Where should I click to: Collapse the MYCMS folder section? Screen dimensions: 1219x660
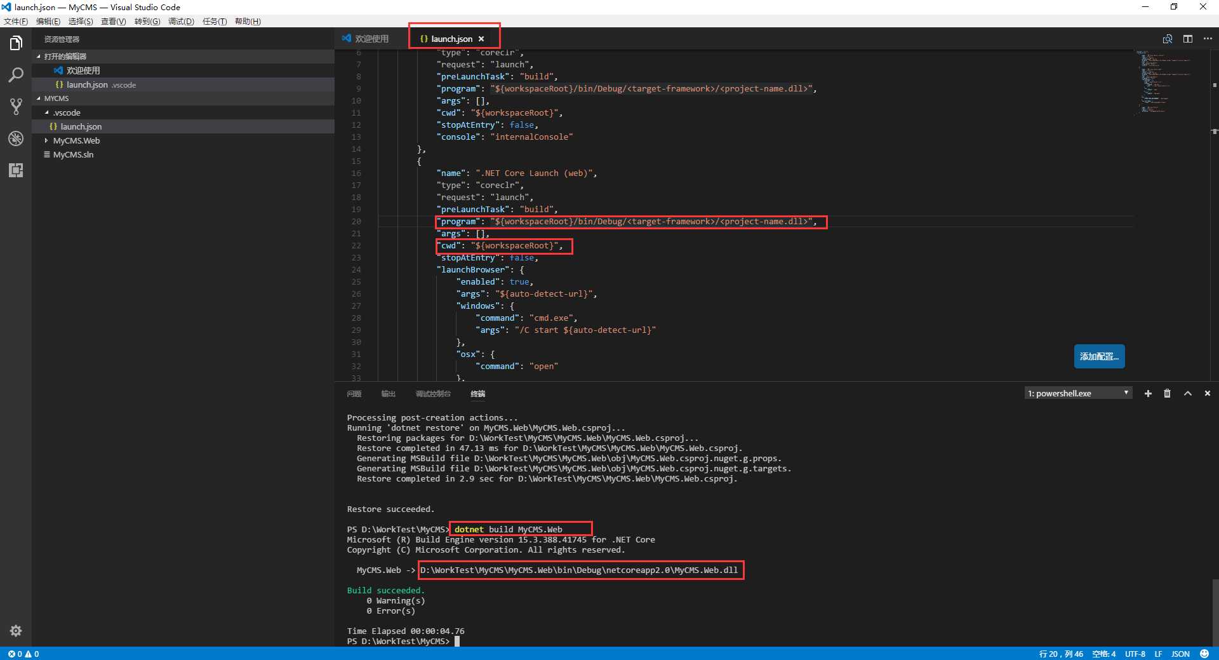click(183, 98)
